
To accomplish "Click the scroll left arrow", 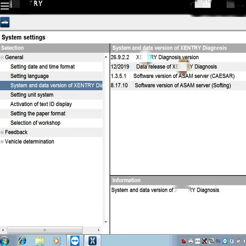I will (3, 230).
